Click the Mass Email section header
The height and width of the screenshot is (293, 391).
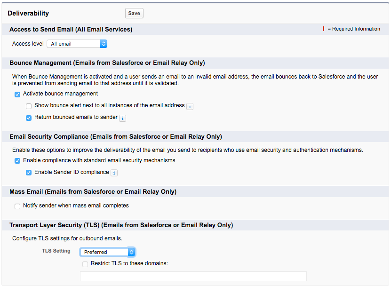(x=93, y=192)
